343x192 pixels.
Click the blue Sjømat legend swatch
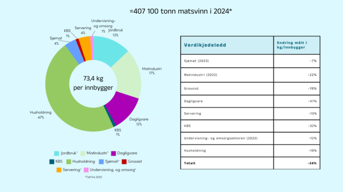tap(100, 161)
